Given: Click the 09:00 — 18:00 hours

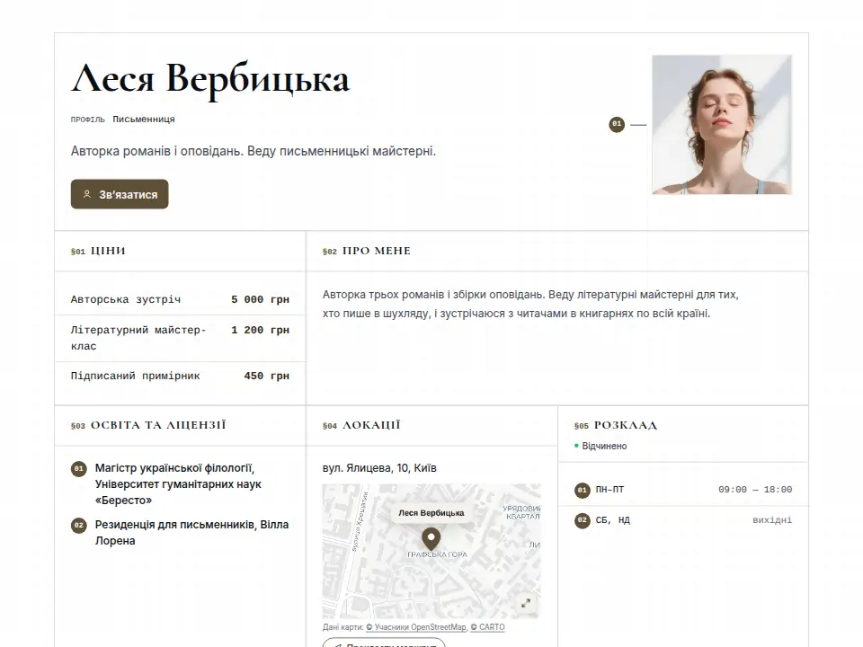Looking at the screenshot, I should (755, 490).
